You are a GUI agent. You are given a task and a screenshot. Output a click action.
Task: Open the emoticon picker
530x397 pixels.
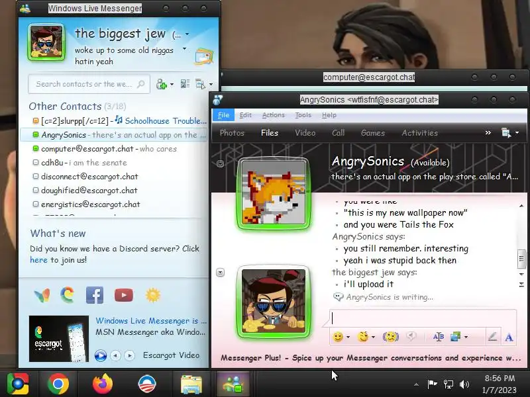(338, 337)
